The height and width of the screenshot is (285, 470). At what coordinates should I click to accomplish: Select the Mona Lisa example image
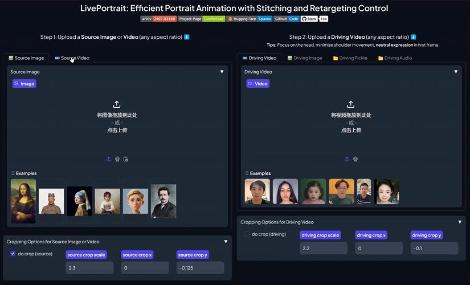point(23,201)
